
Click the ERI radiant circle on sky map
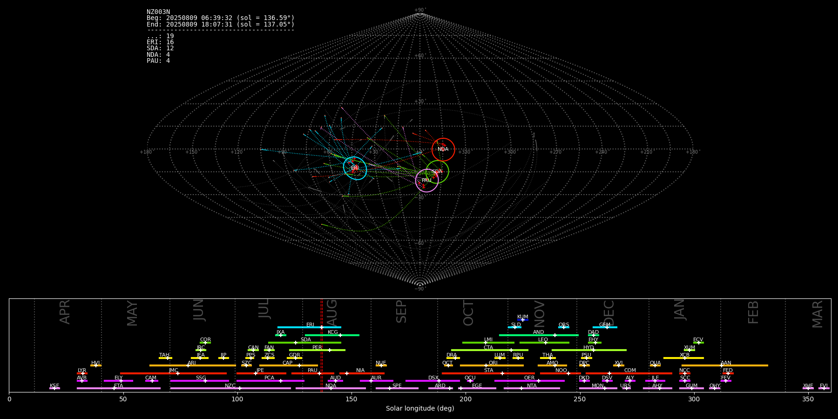pos(355,168)
